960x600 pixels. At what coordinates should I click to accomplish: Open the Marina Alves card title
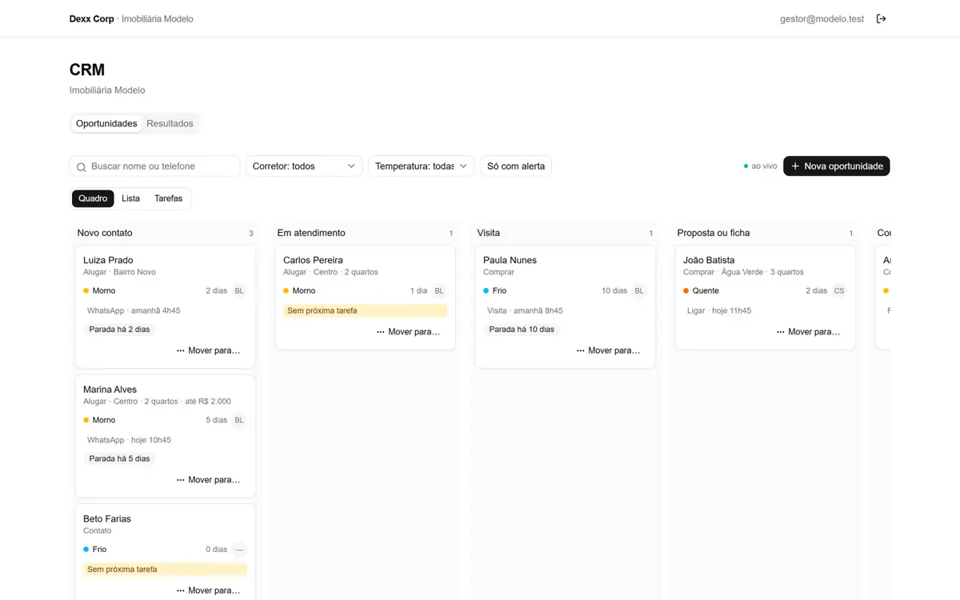click(x=110, y=390)
